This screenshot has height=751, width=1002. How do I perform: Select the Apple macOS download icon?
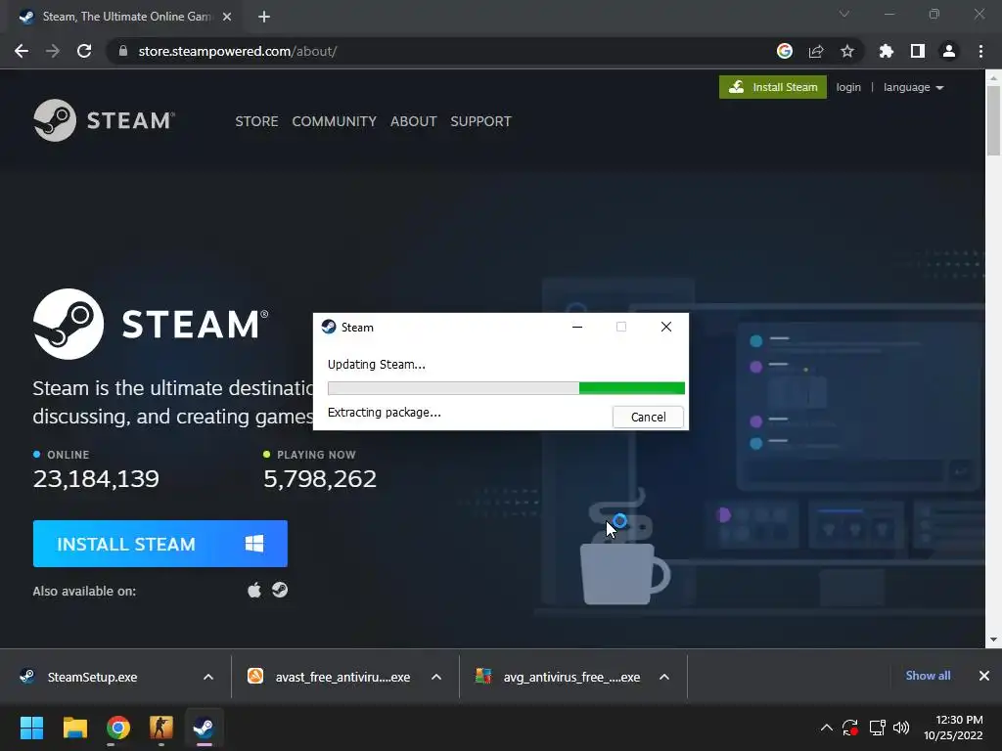tap(254, 590)
